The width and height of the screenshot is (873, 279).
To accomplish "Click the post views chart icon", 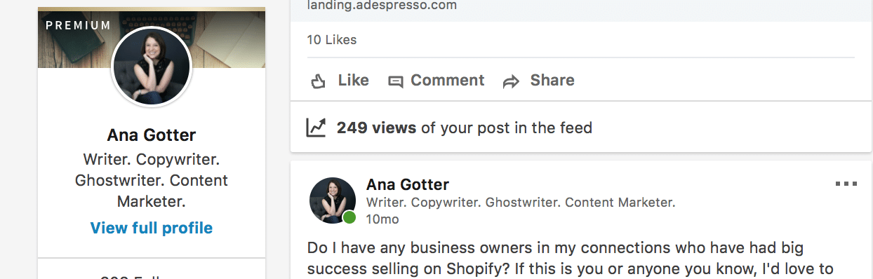I will (x=316, y=128).
